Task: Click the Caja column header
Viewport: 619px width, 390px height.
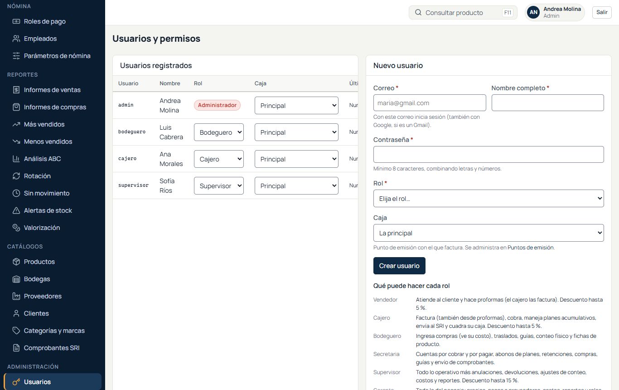Action: click(261, 83)
